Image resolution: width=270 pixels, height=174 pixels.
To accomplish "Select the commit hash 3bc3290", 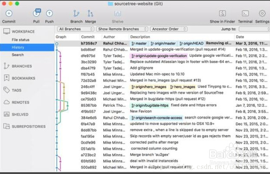I will 88,62.
